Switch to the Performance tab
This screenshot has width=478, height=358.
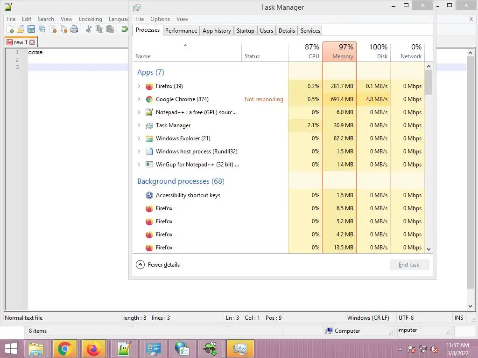[181, 31]
